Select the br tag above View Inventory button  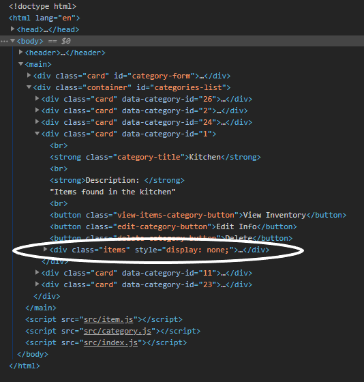pyautogui.click(x=59, y=204)
